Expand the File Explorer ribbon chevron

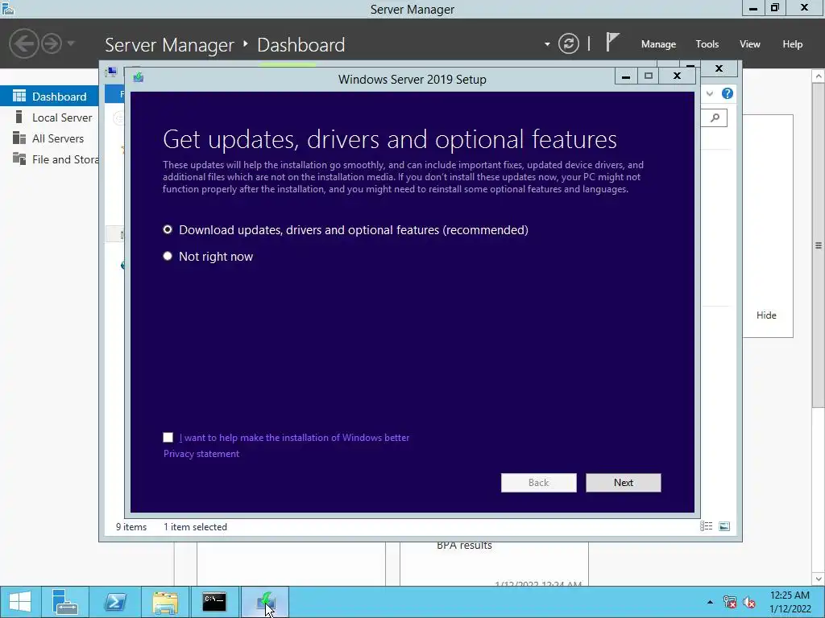[709, 93]
